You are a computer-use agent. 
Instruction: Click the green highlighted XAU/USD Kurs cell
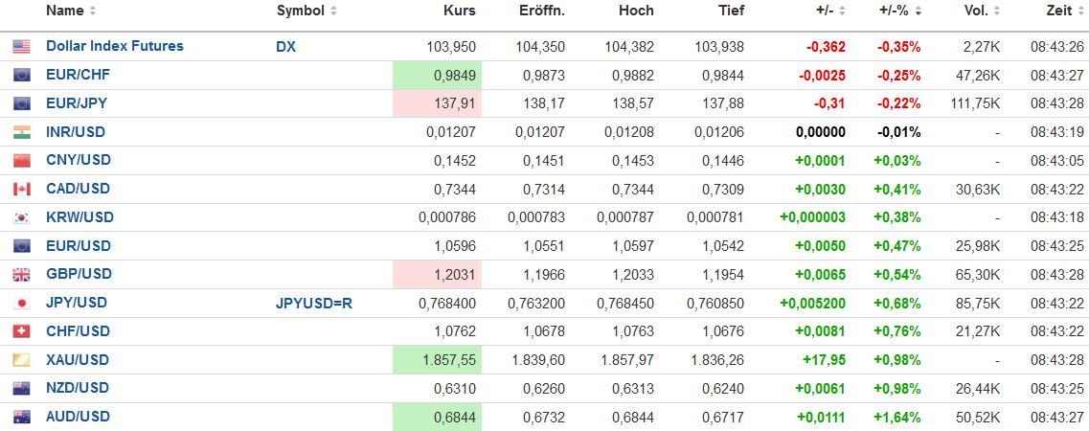pyautogui.click(x=437, y=360)
